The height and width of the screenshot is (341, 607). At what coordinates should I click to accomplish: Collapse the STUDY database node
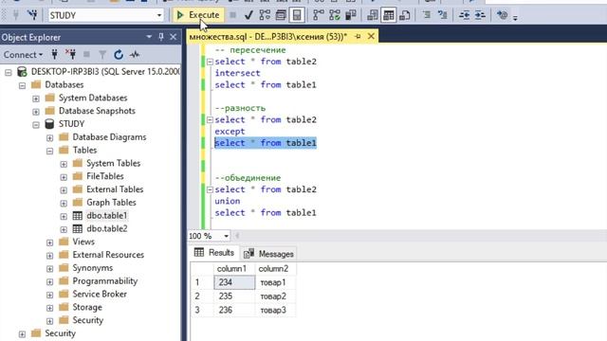(36, 124)
